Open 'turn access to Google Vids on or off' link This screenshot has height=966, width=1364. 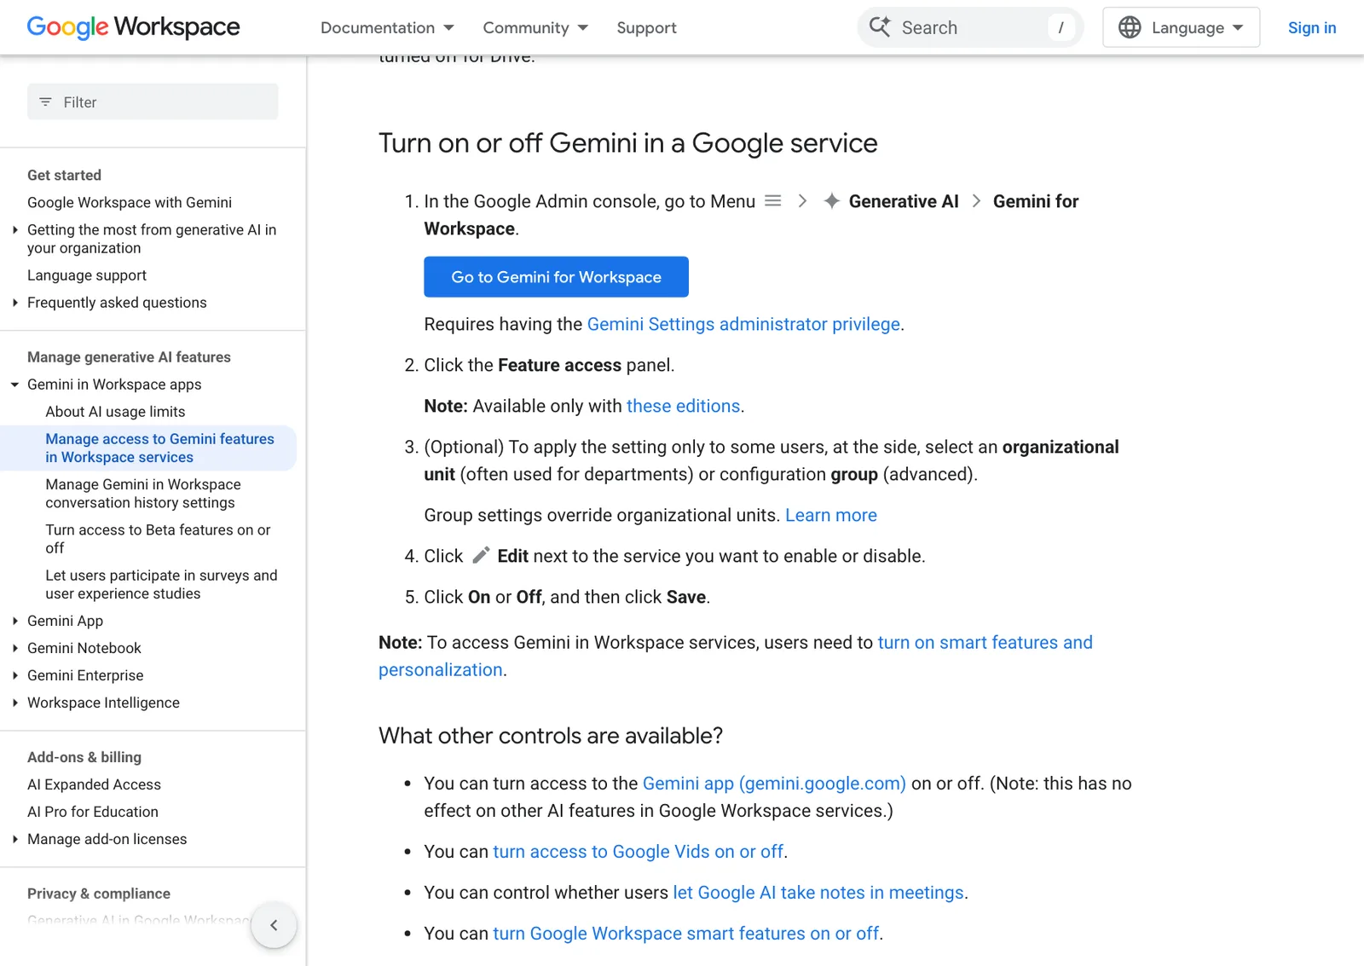pyautogui.click(x=639, y=852)
